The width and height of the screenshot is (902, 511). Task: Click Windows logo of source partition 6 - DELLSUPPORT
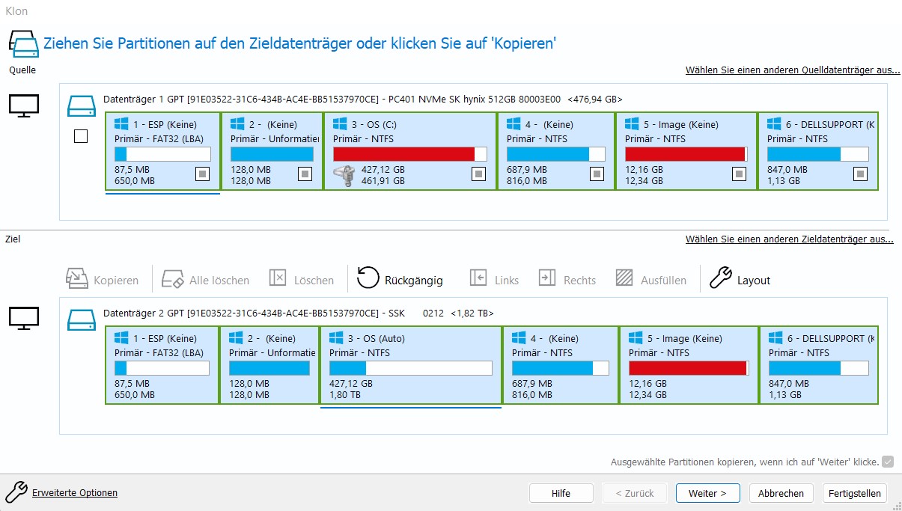(775, 123)
